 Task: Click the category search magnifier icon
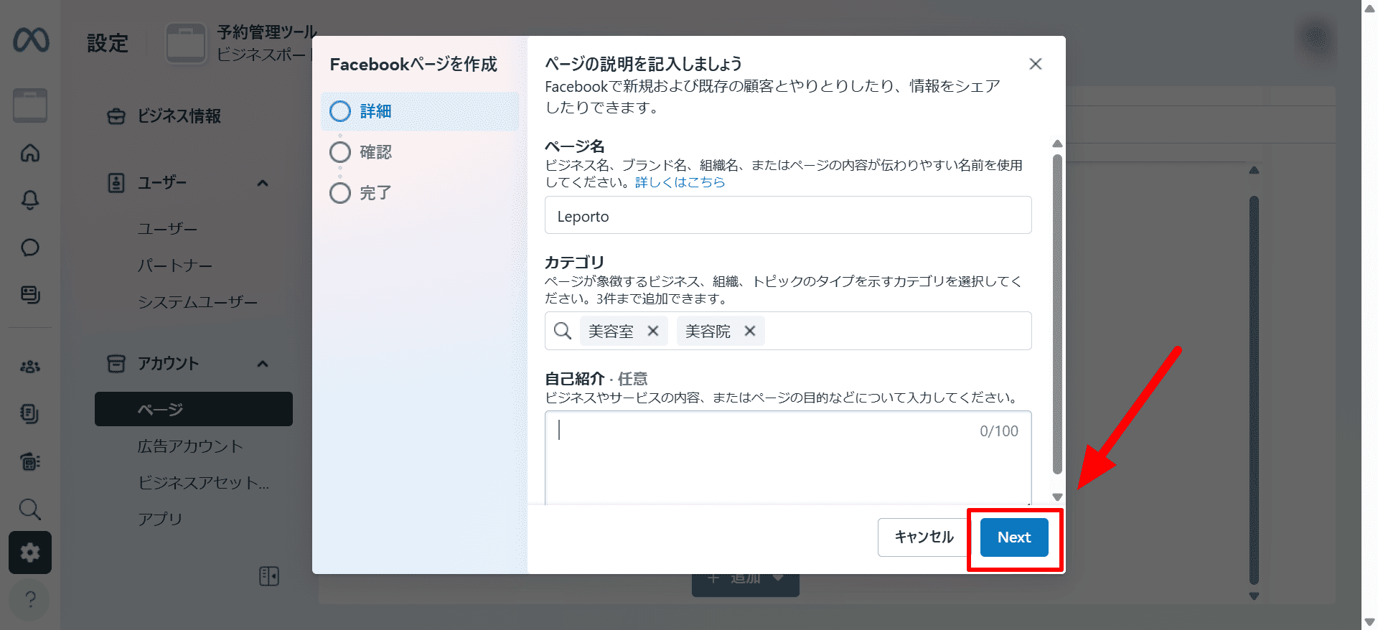[x=563, y=331]
